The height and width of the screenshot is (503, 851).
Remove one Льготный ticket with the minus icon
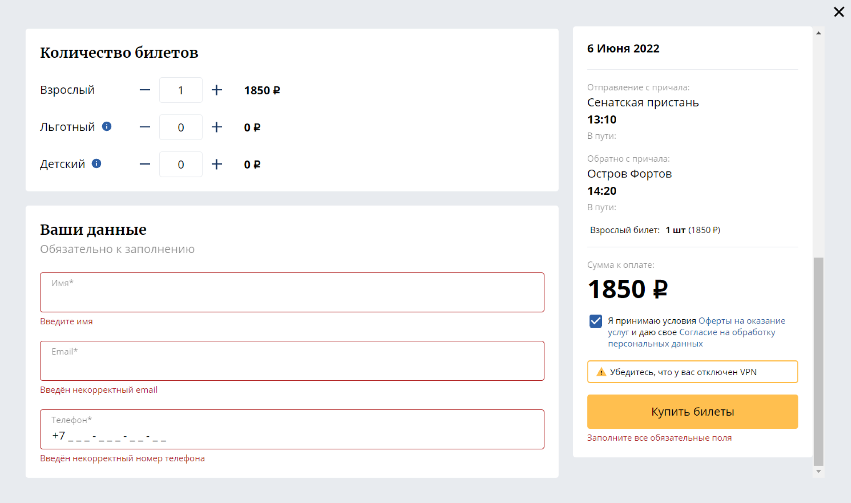click(145, 127)
